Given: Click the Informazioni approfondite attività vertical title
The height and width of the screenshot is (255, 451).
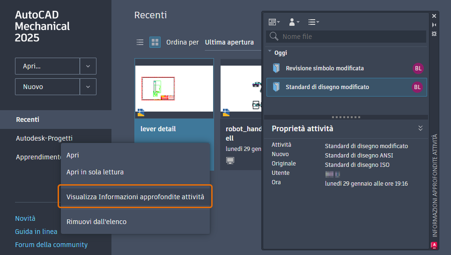Looking at the screenshot, I should coord(435,185).
